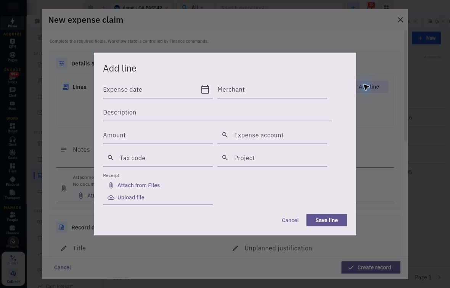450x288 pixels.
Task: Save the expense line
Action: click(326, 220)
